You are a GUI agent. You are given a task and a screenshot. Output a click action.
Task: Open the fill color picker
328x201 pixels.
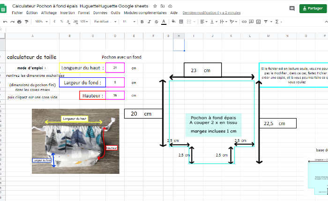point(173,22)
